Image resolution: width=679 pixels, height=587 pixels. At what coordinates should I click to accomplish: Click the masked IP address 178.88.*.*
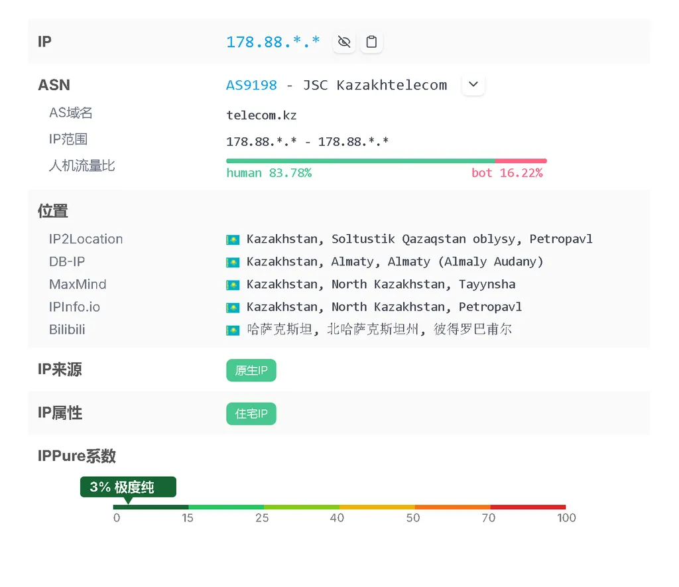pyautogui.click(x=273, y=42)
